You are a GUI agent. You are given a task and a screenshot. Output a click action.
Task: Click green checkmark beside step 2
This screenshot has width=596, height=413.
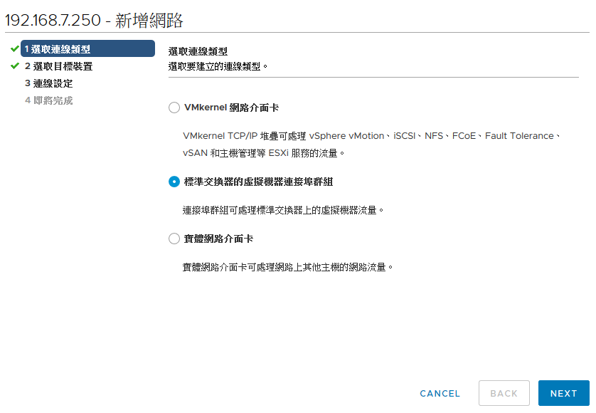coord(15,66)
